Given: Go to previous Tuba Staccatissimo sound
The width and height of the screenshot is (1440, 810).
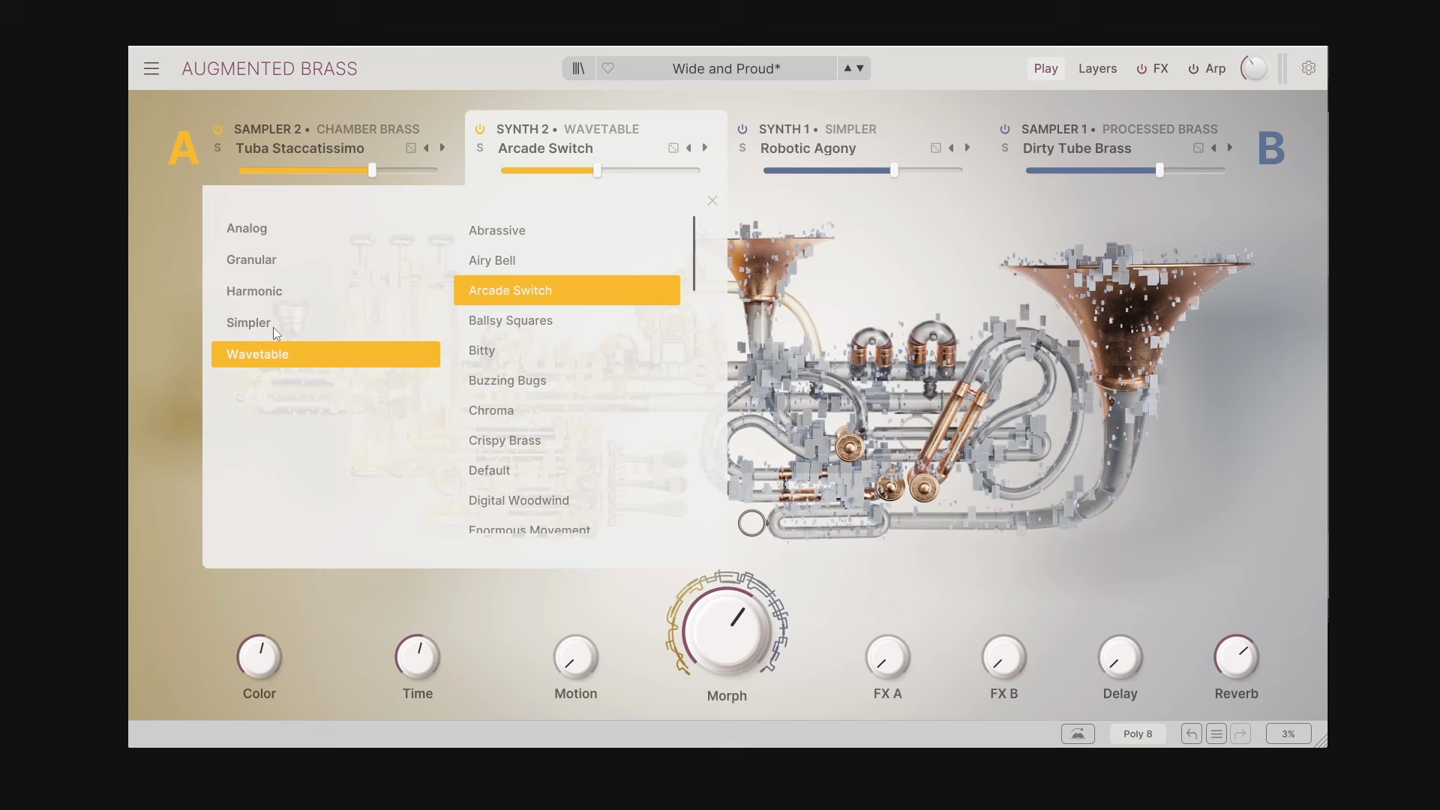Looking at the screenshot, I should tap(427, 148).
